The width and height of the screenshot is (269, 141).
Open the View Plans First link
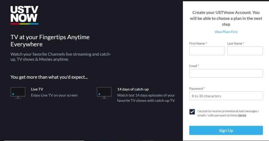(226, 32)
